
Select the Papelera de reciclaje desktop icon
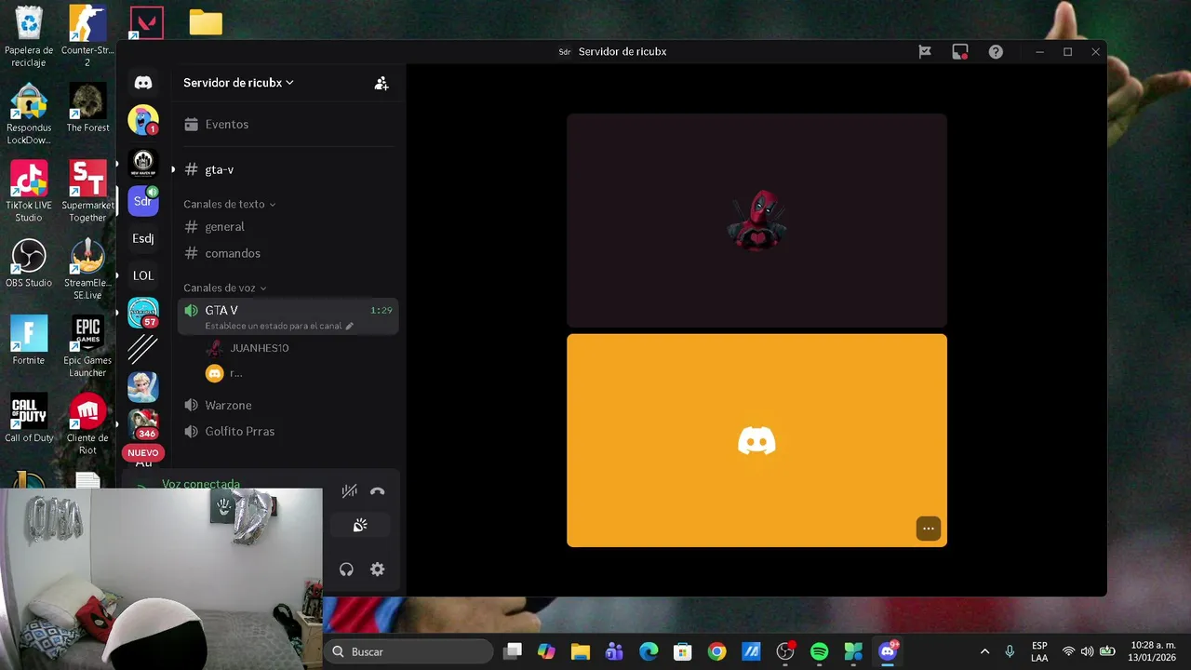tap(29, 37)
